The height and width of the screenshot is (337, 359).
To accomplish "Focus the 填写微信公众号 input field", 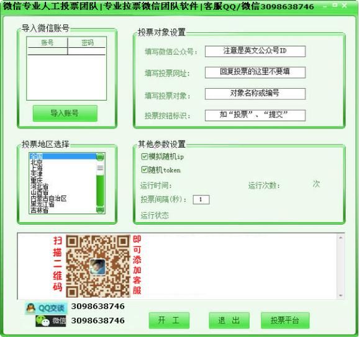I will click(255, 52).
